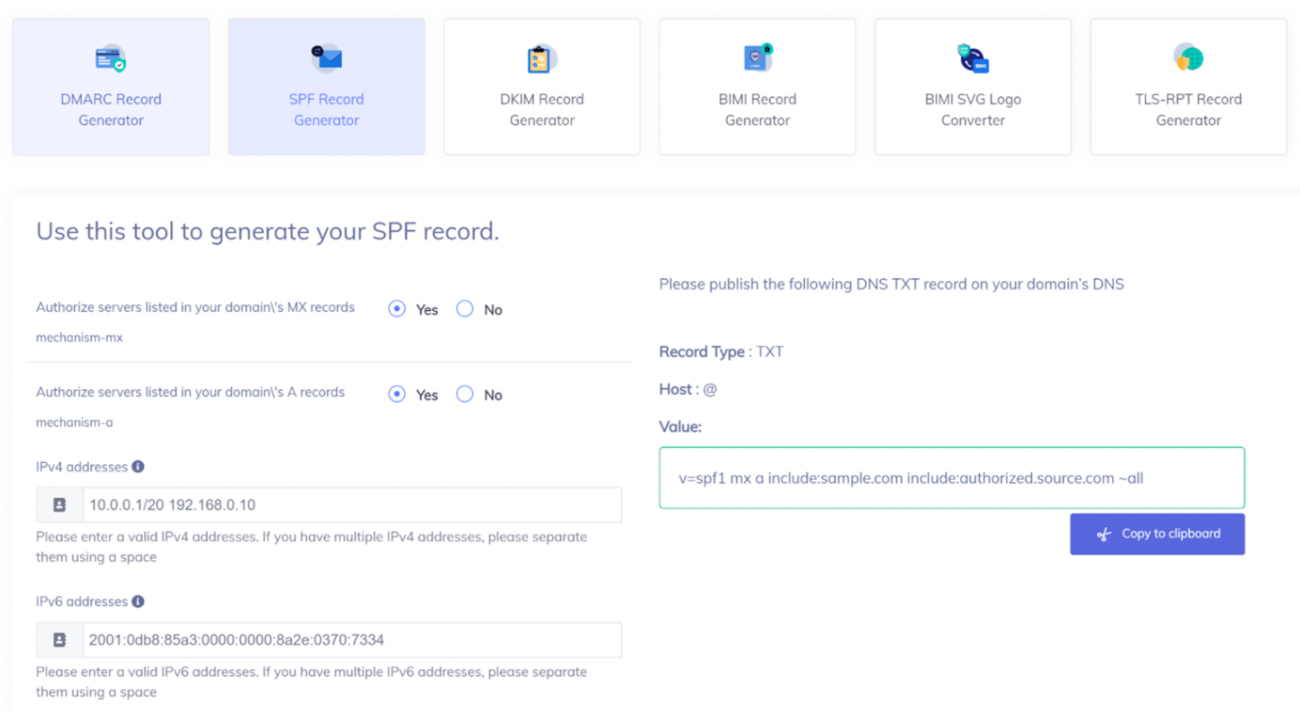1300x714 pixels.
Task: Select No for authorizing A record servers
Action: tap(465, 393)
